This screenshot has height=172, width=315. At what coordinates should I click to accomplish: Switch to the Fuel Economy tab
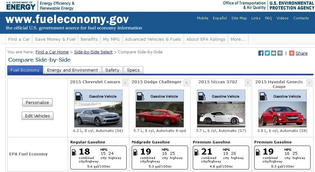point(25,70)
